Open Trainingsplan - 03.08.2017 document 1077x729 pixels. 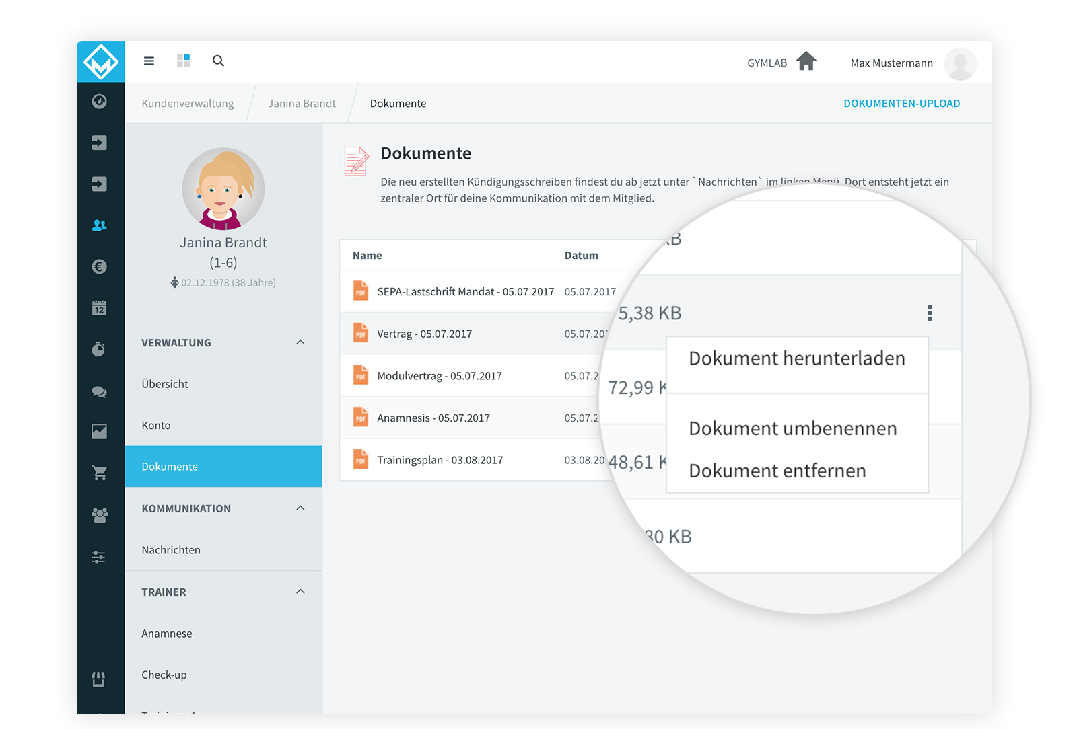[x=440, y=460]
